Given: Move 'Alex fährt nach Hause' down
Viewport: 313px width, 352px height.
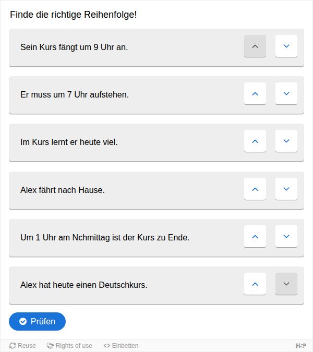Looking at the screenshot, I should [286, 189].
